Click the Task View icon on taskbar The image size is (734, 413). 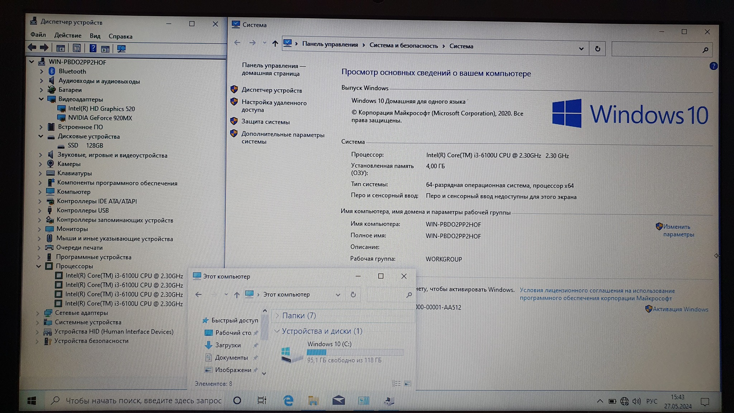pyautogui.click(x=262, y=400)
